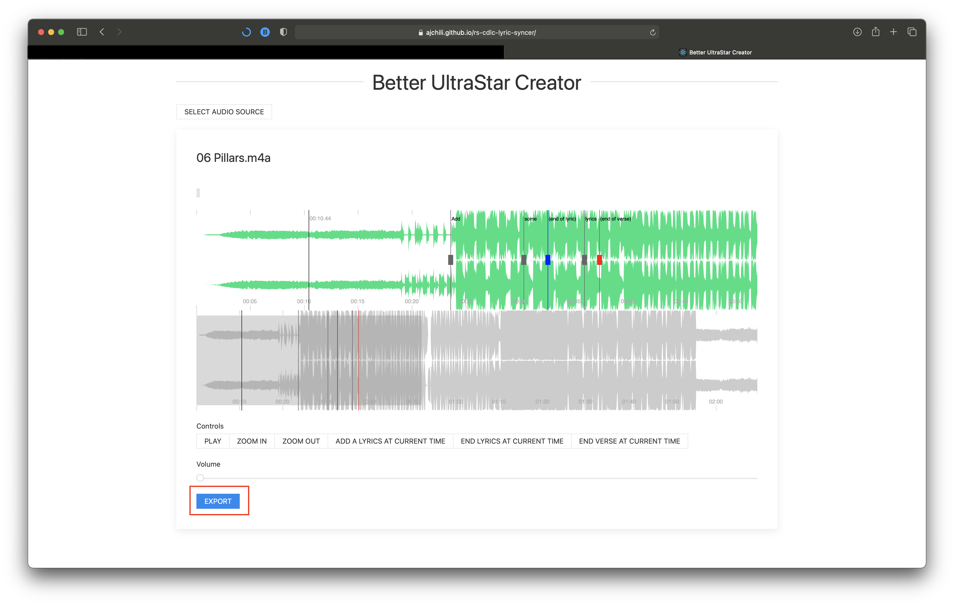Click the address bar URL field
The height and width of the screenshot is (605, 954).
pyautogui.click(x=476, y=33)
